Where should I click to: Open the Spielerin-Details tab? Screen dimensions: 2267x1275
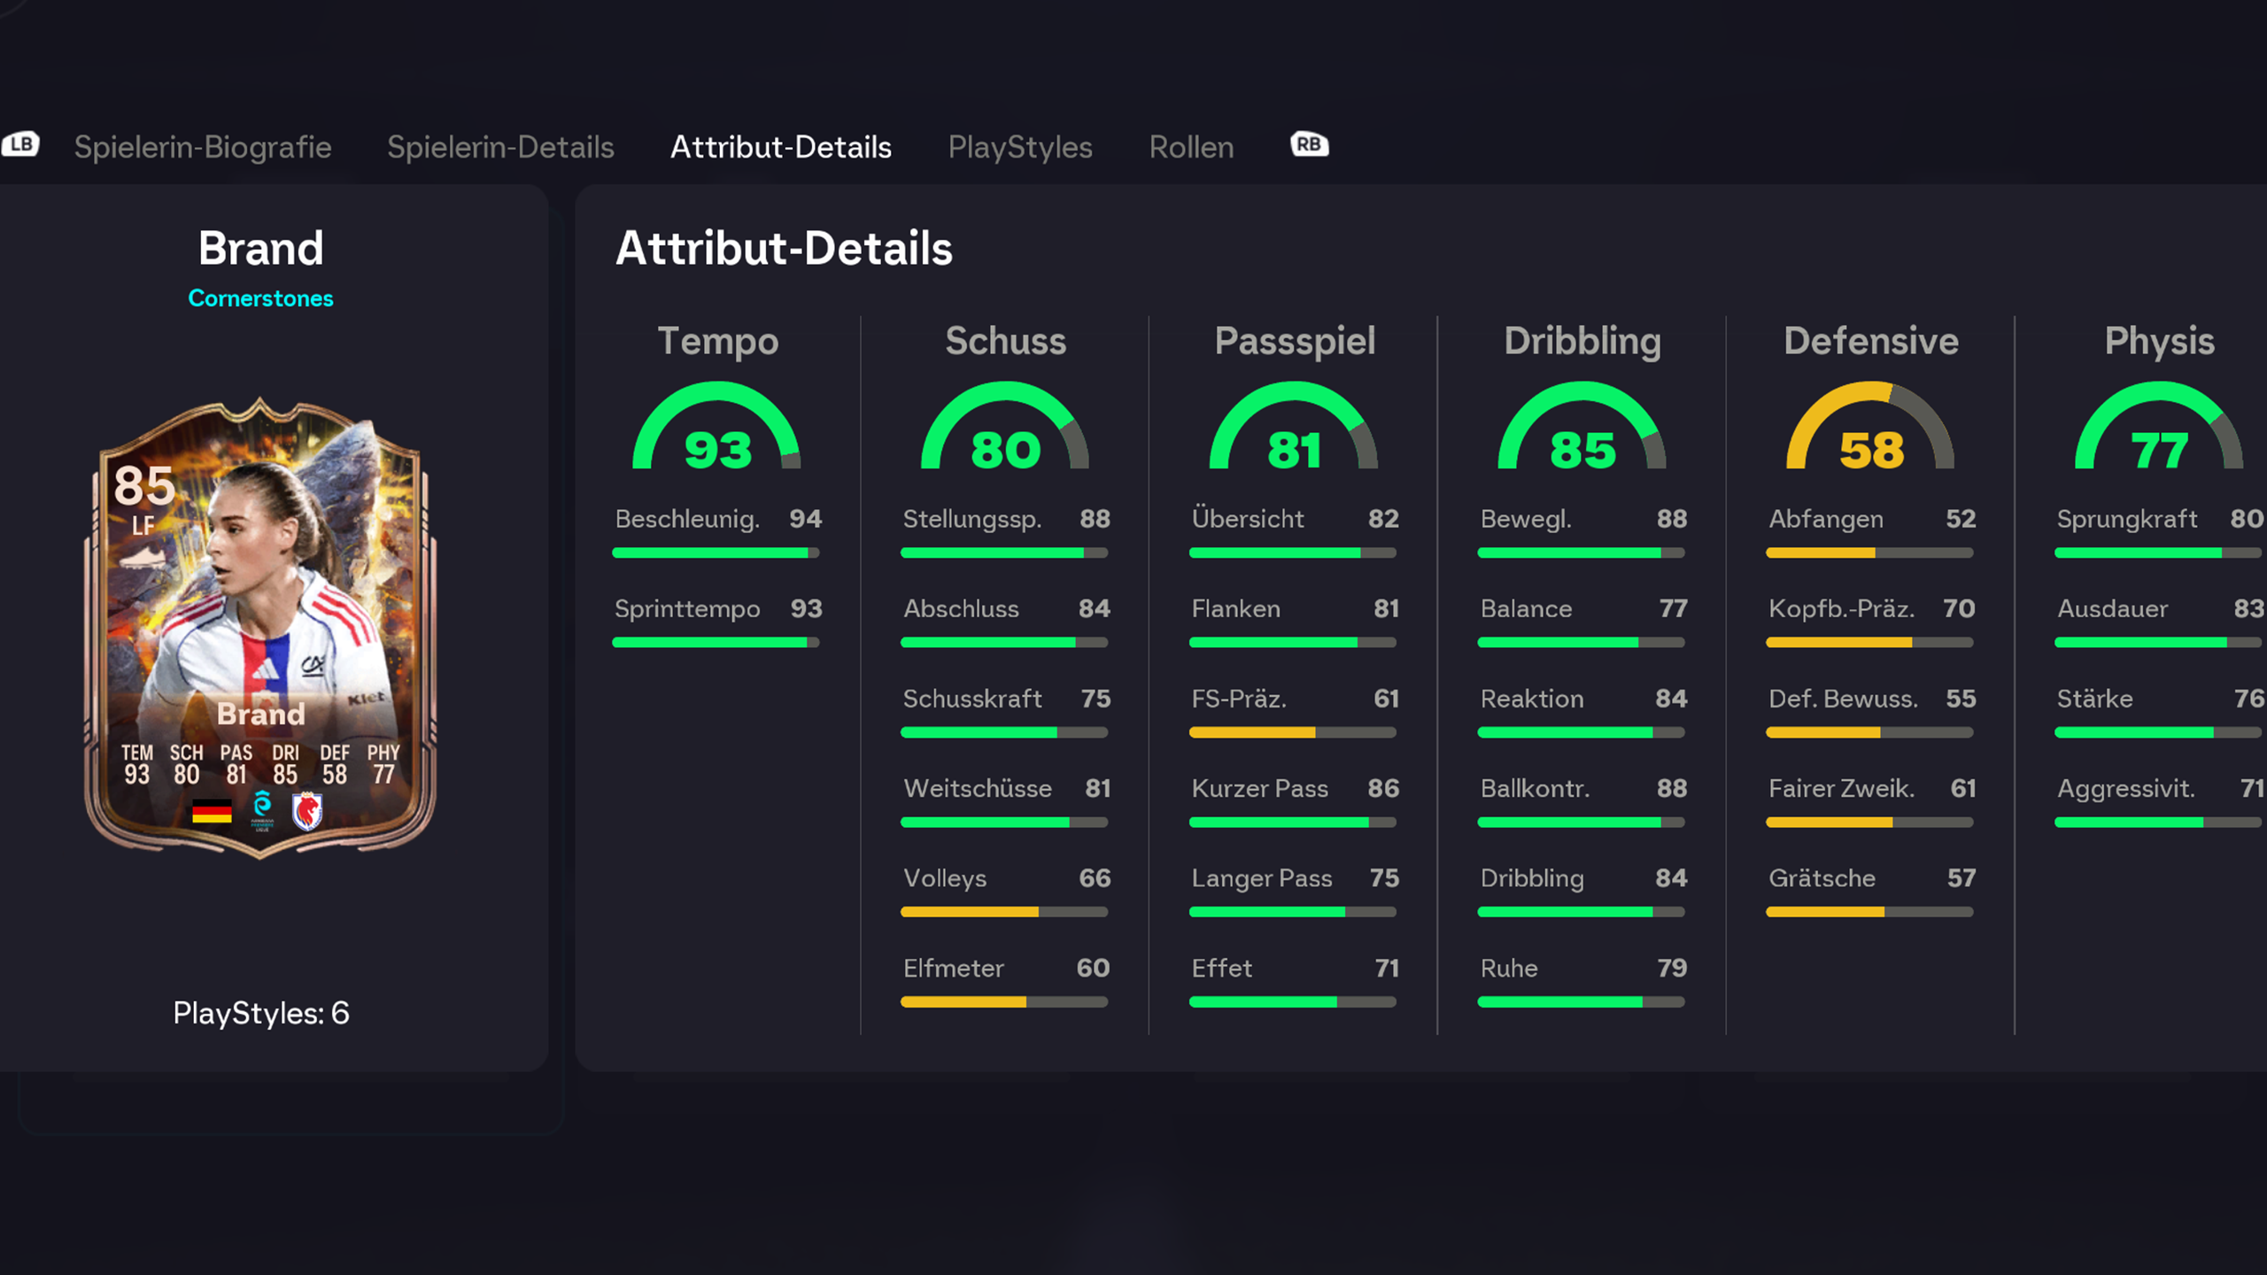pyautogui.click(x=500, y=147)
